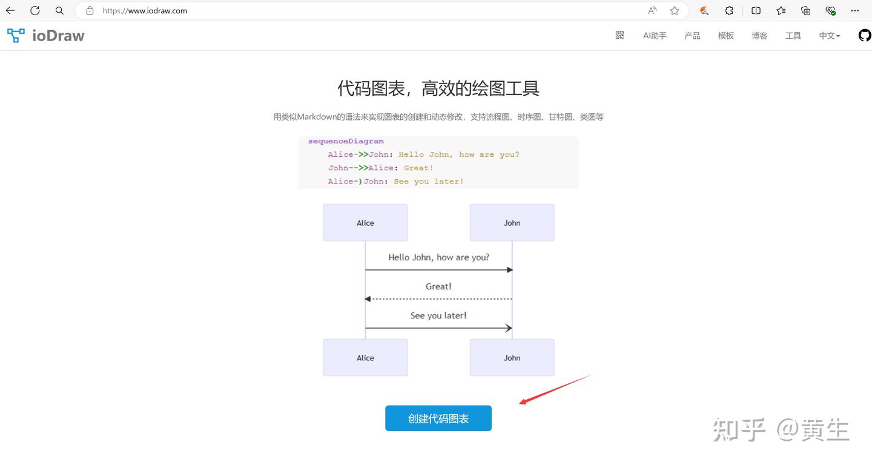Open the ioDraw logo homepage icon

click(x=15, y=35)
